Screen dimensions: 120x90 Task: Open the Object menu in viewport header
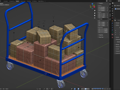pos(7,89)
